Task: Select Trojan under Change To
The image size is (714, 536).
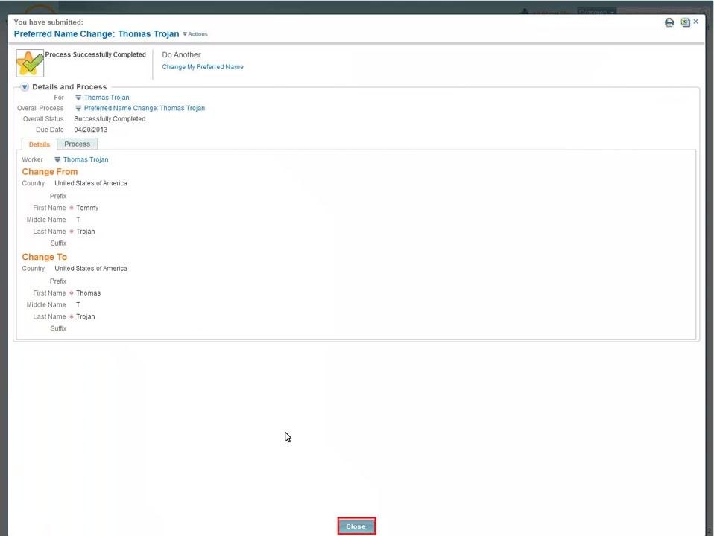Action: click(x=86, y=316)
